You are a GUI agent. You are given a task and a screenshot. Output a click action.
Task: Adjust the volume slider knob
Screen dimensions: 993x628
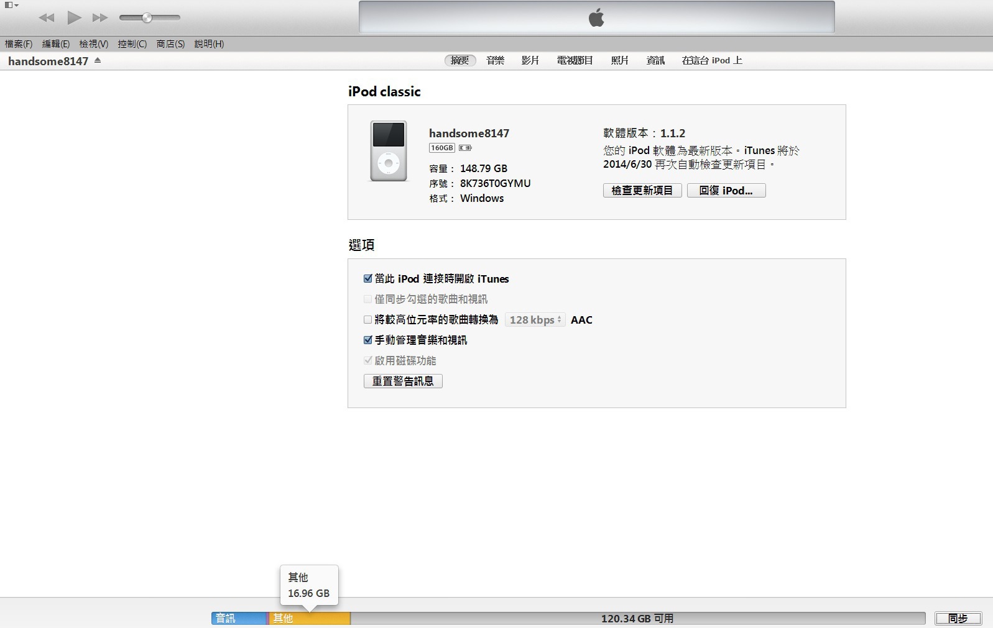click(x=147, y=18)
